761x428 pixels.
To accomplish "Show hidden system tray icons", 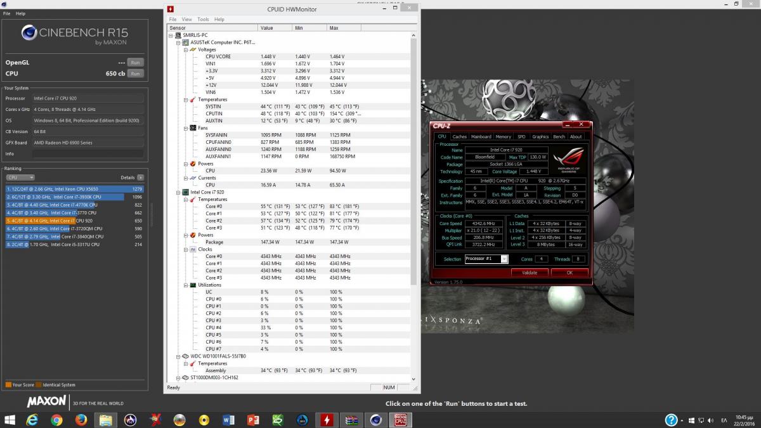I will (x=683, y=420).
